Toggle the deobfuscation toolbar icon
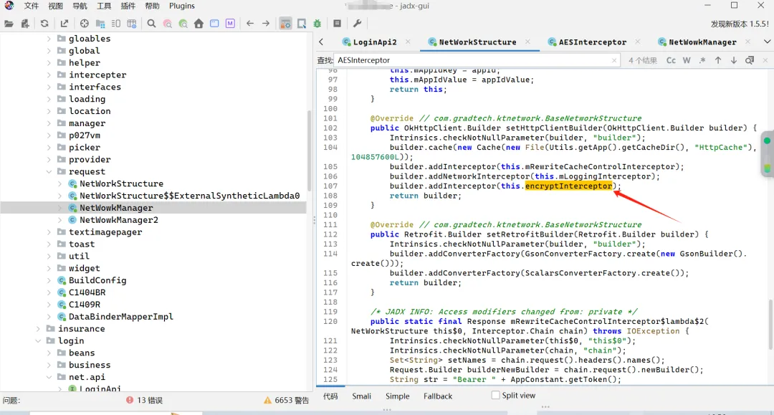This screenshot has width=774, height=415. (285, 24)
